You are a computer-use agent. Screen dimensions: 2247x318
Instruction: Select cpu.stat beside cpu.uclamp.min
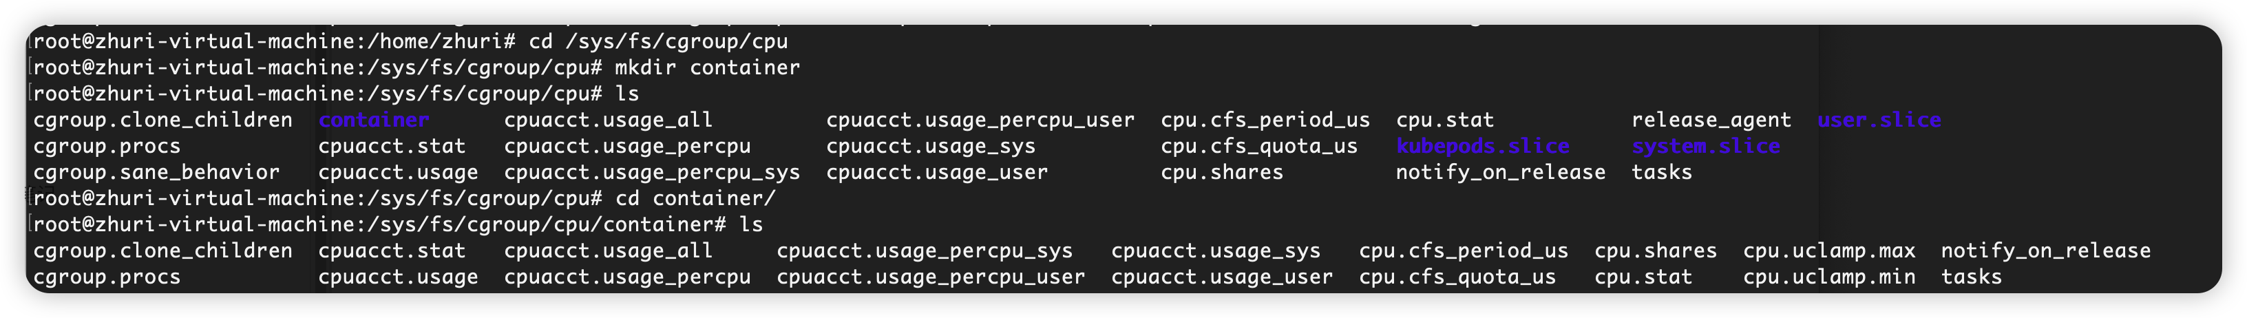tap(1643, 277)
